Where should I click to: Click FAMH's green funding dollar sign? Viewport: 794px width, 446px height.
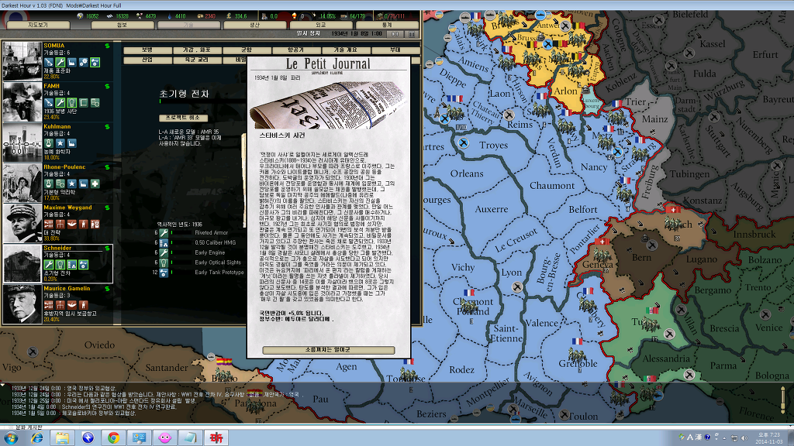pyautogui.click(x=107, y=87)
